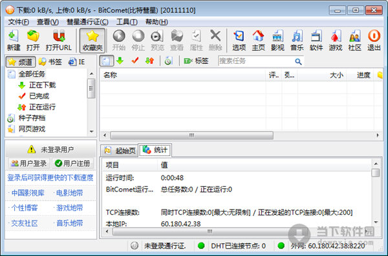This screenshot has height=256, width=388.
Task: Open the 社区 (Community) toolbar icon
Action: (x=354, y=40)
